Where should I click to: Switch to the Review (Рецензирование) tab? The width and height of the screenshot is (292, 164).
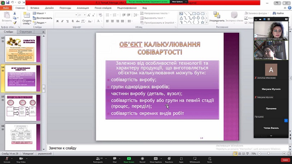coord(127,8)
